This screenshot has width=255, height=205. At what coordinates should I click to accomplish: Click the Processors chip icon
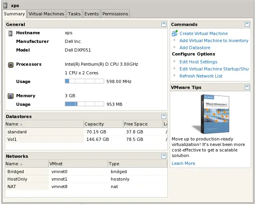click(11, 65)
